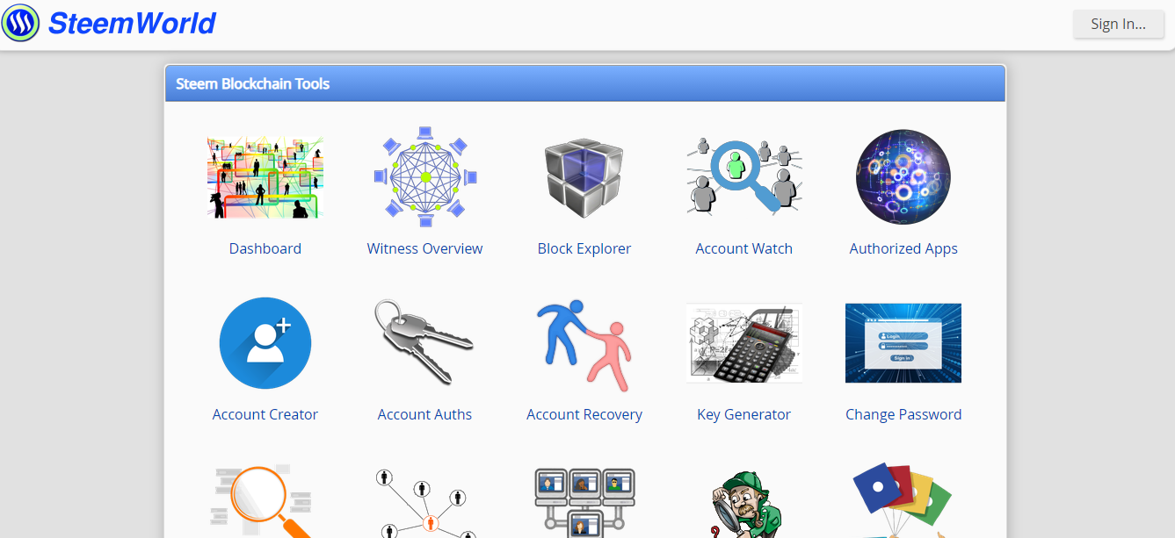Click the Steem logo icon
This screenshot has width=1175, height=538.
point(20,23)
